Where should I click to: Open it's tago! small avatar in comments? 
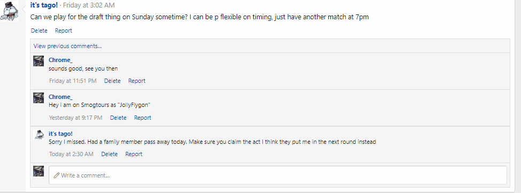39,135
